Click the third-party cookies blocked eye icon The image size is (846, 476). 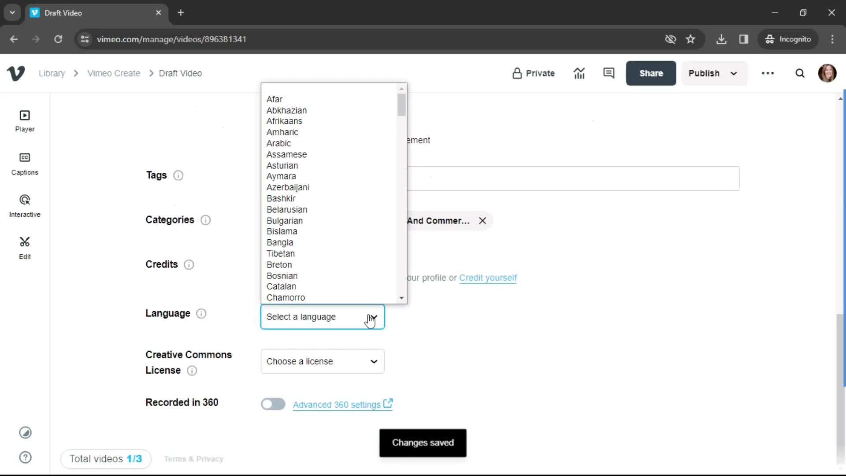(x=670, y=39)
